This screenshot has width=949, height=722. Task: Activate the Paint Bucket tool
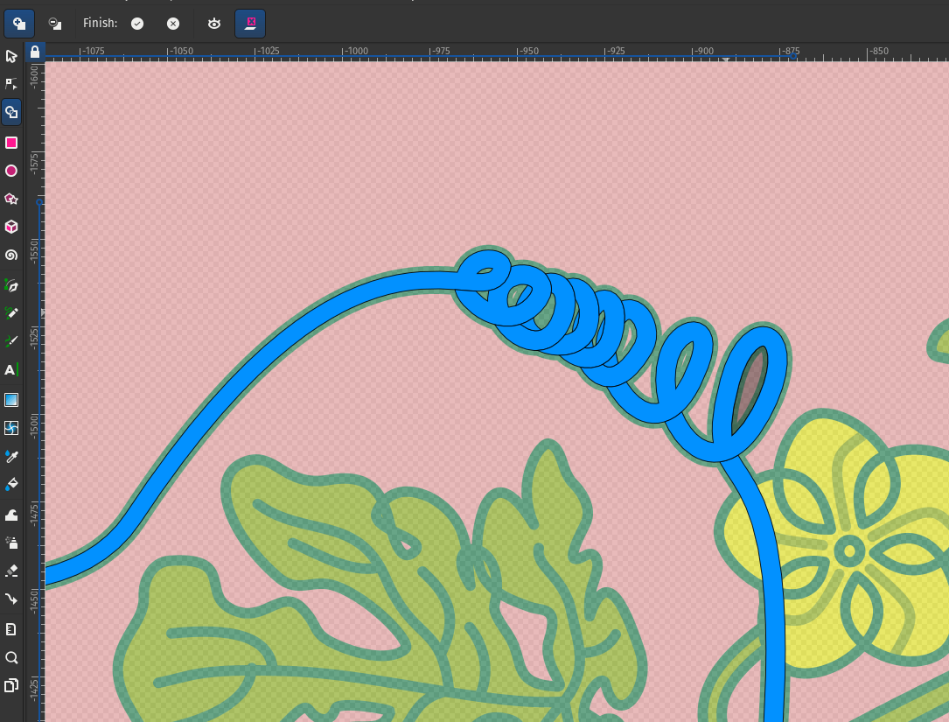(11, 484)
